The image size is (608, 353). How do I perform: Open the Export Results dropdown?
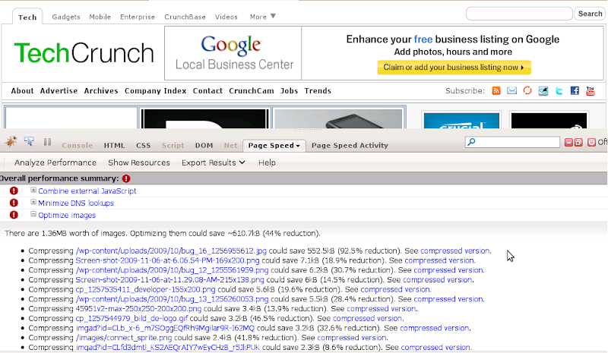click(214, 162)
